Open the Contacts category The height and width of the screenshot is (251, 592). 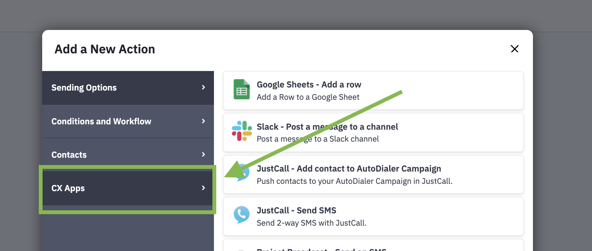pyautogui.click(x=128, y=155)
